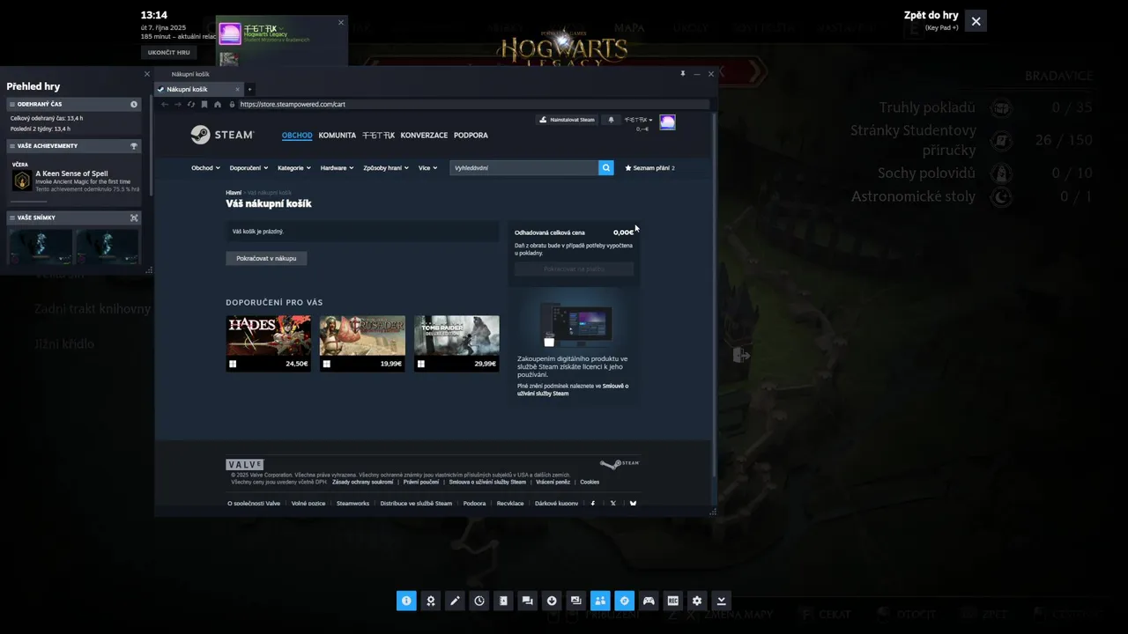Click the Steam logo in store header
The height and width of the screenshot is (634, 1128).
click(x=222, y=135)
